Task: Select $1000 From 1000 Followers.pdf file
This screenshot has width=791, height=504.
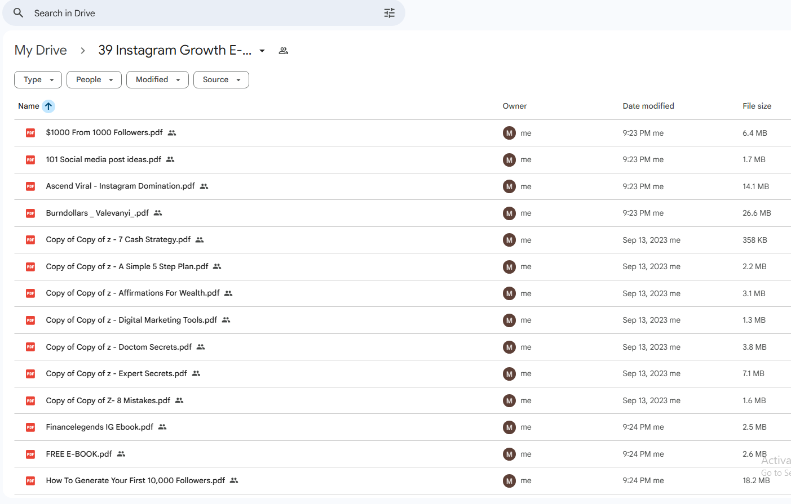Action: 104,133
